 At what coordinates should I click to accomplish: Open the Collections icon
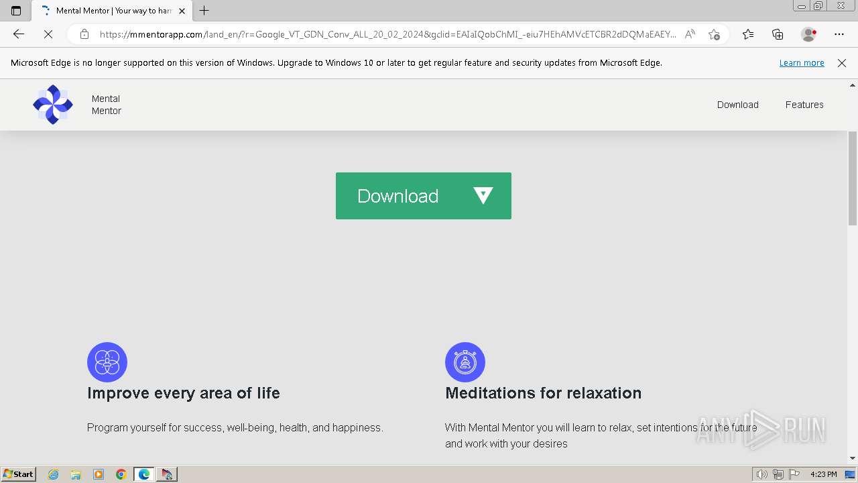point(778,34)
